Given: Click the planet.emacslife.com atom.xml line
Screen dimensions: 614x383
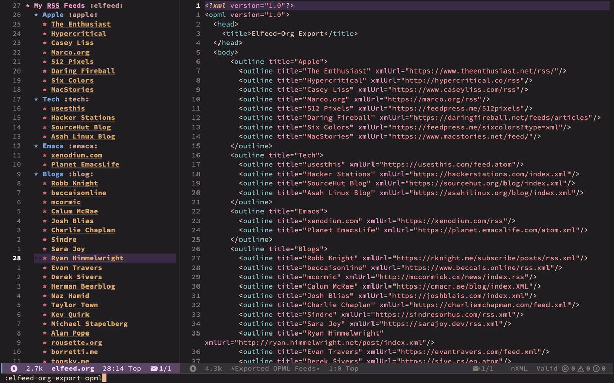Looking at the screenshot, I should point(413,230).
